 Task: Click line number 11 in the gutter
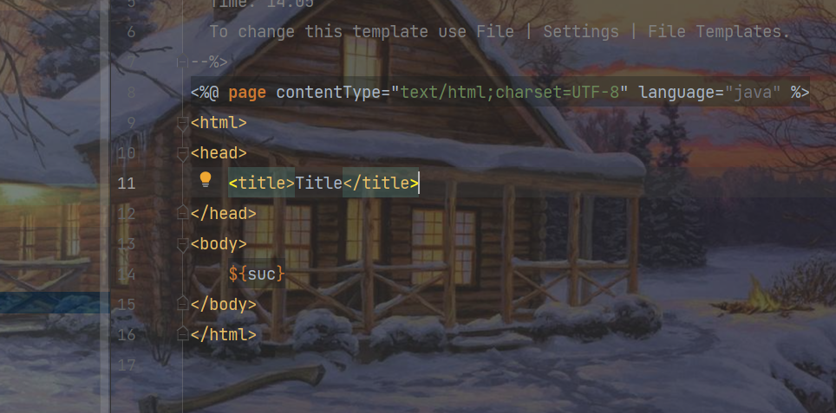127,184
